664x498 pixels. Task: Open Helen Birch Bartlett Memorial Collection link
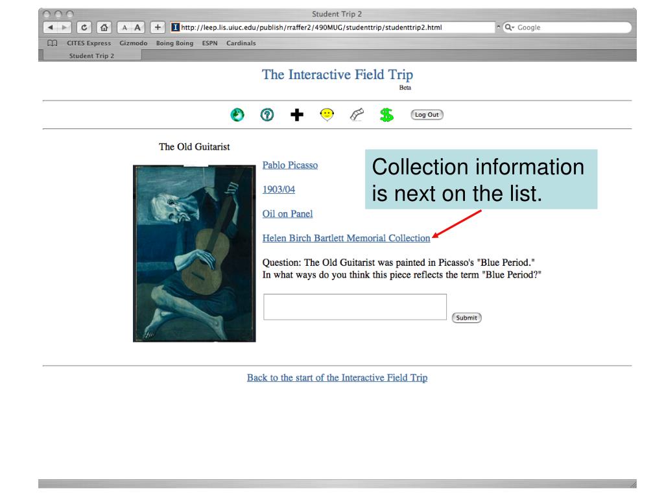[x=346, y=238]
